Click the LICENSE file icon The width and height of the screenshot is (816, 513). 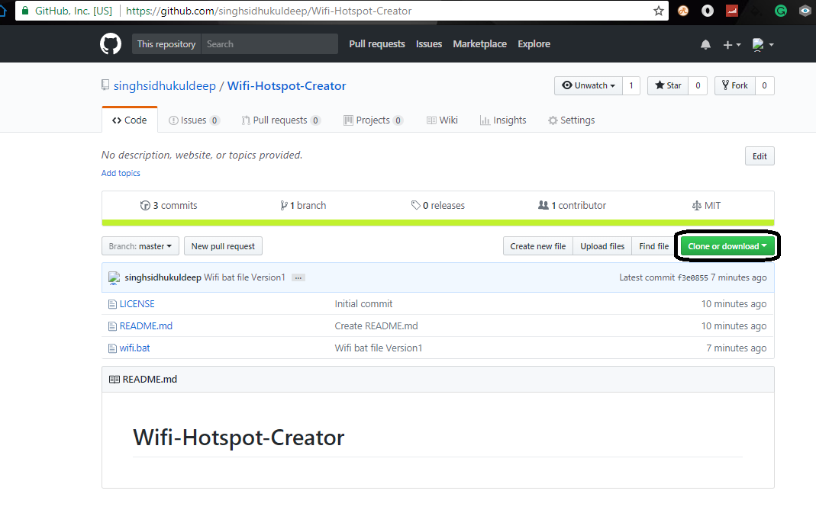point(112,304)
